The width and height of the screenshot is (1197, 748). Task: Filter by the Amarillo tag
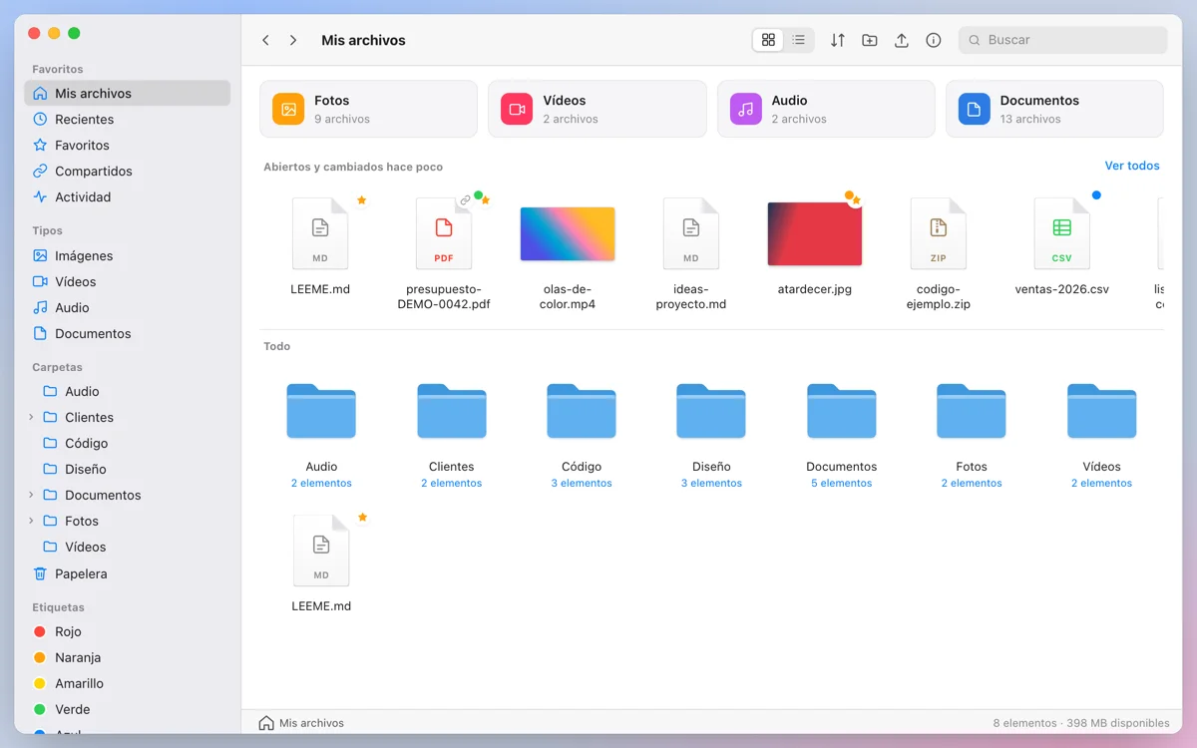[128, 683]
